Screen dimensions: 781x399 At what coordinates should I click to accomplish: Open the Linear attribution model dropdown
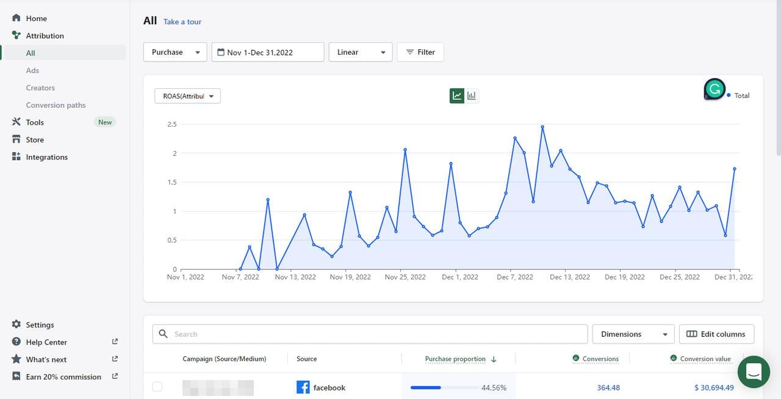[x=360, y=52]
